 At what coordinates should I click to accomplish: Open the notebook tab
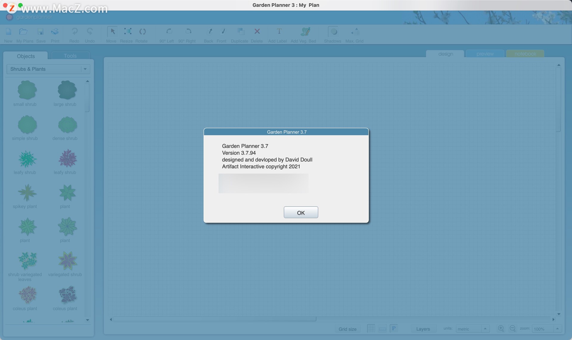[x=525, y=54]
